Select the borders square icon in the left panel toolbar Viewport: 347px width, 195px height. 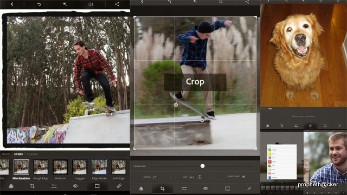pyautogui.click(x=97, y=186)
